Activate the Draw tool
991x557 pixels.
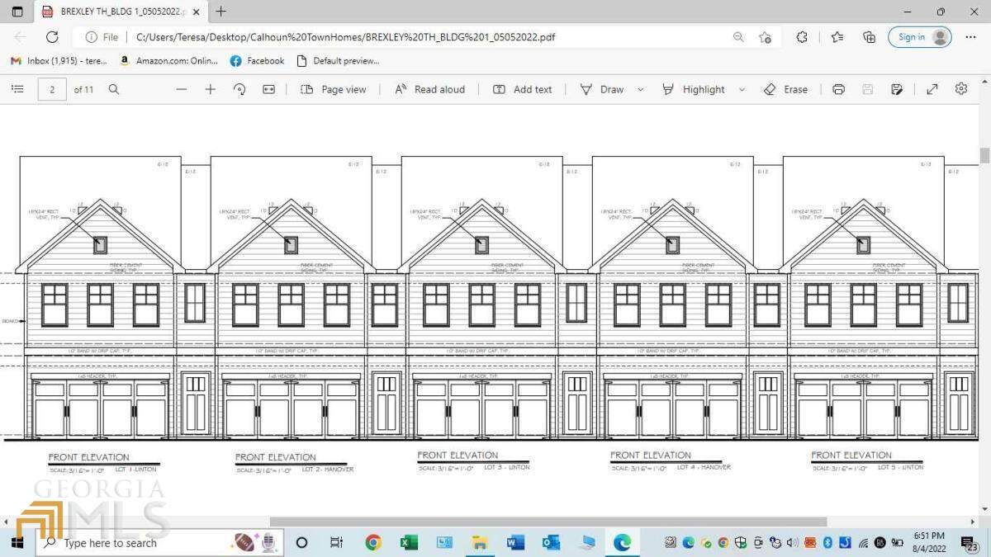(x=602, y=89)
